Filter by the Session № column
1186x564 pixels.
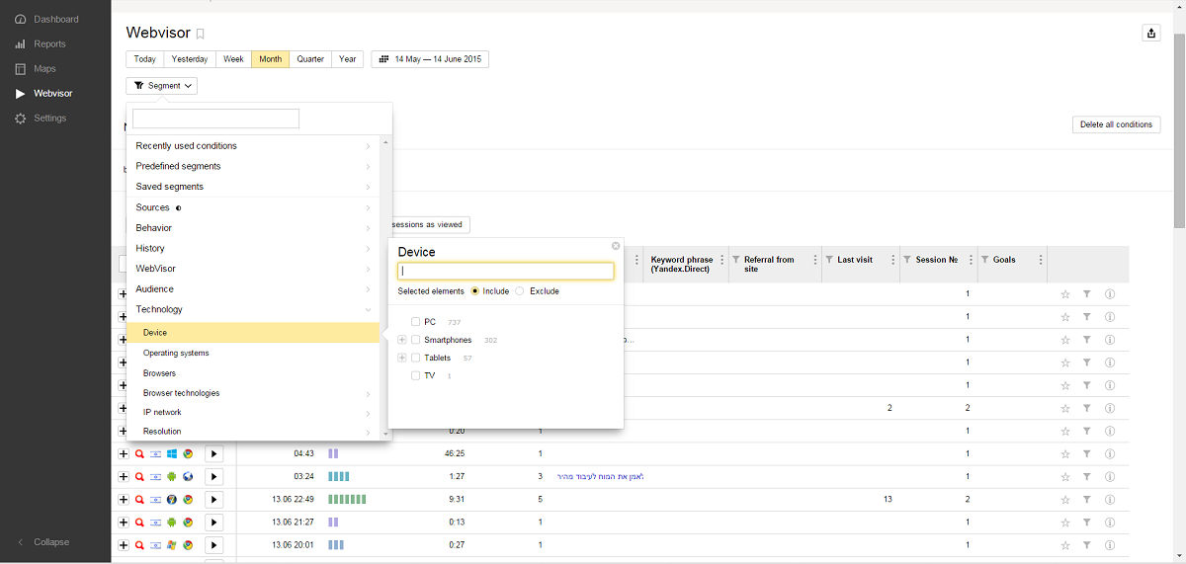tap(906, 260)
